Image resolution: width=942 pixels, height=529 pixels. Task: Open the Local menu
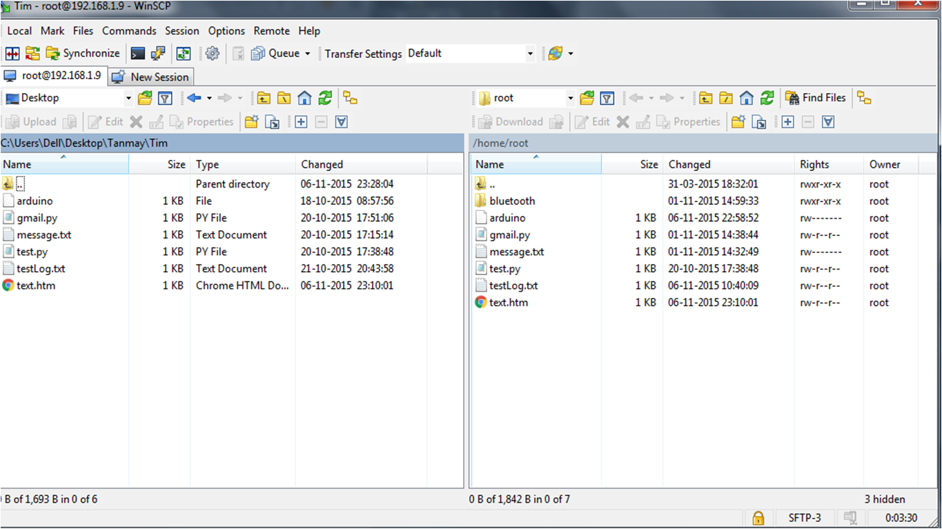tap(19, 31)
